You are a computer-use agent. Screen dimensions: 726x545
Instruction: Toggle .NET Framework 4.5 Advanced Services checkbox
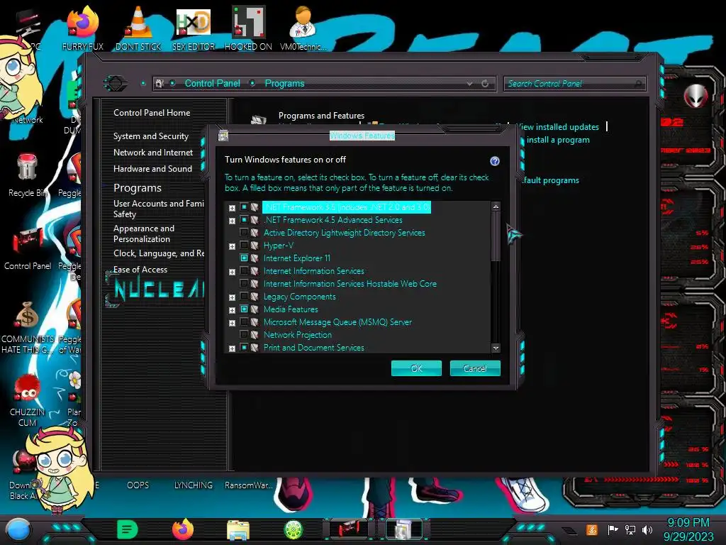point(244,220)
